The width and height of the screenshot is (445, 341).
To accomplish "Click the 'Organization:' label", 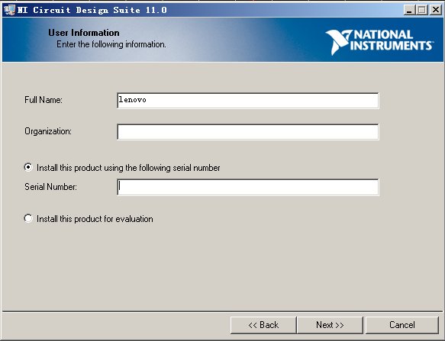I will click(x=48, y=131).
